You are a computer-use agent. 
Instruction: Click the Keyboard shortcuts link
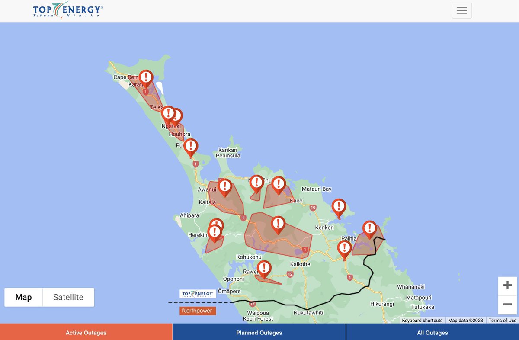click(x=422, y=321)
